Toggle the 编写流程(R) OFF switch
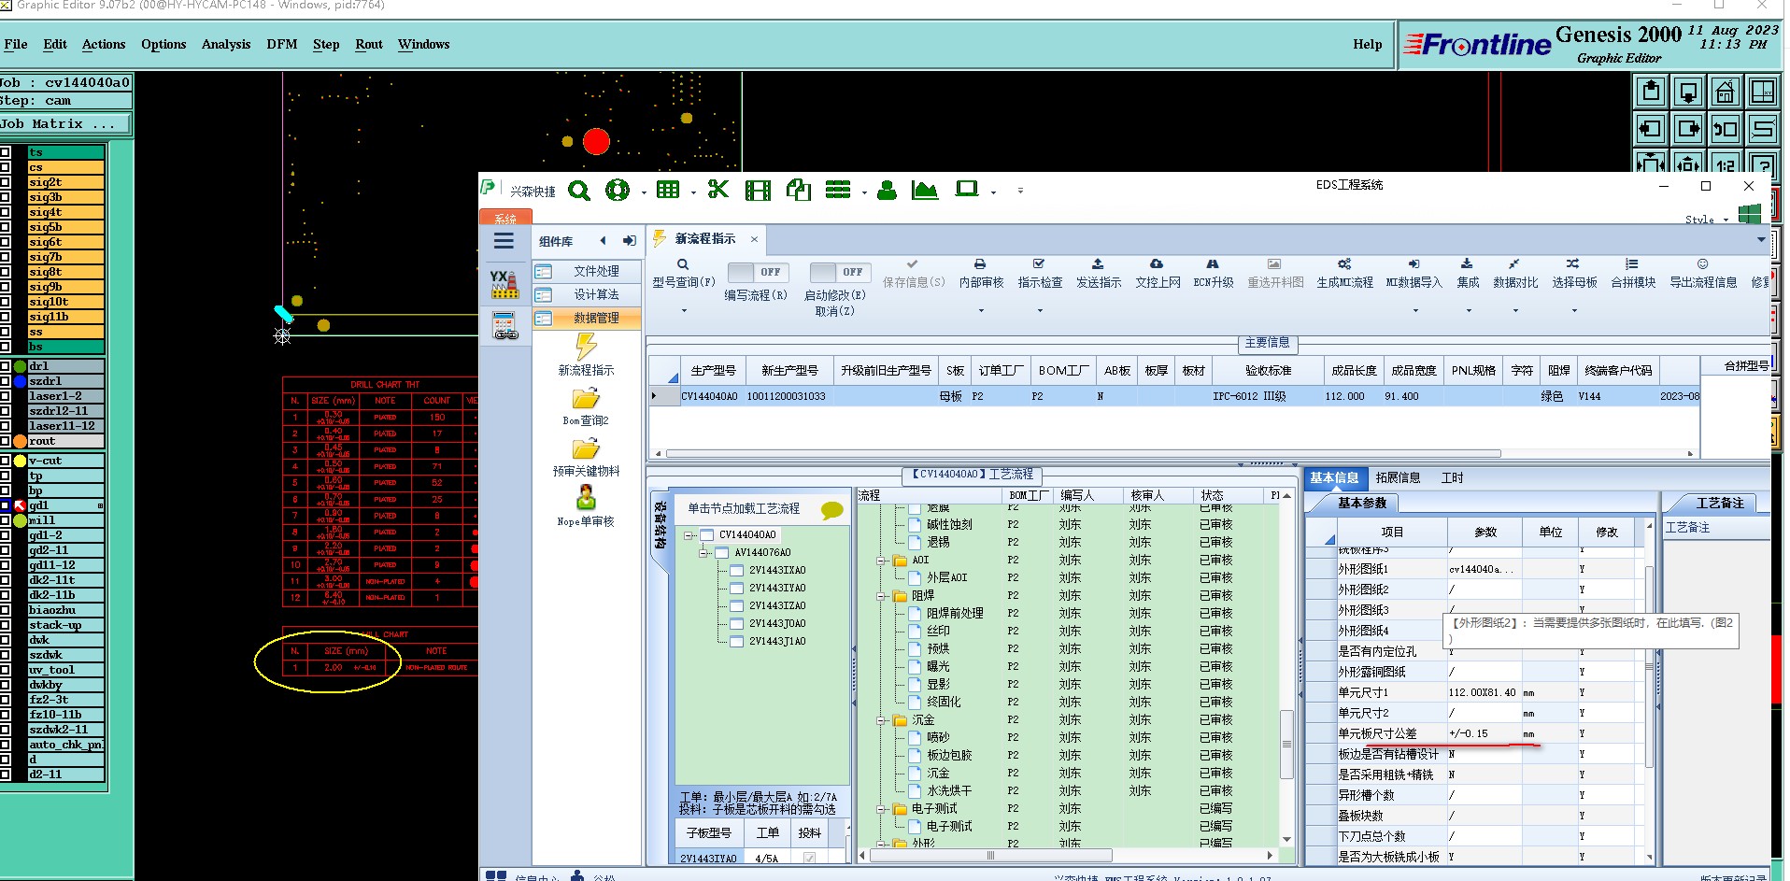The height and width of the screenshot is (881, 1790). [x=758, y=272]
